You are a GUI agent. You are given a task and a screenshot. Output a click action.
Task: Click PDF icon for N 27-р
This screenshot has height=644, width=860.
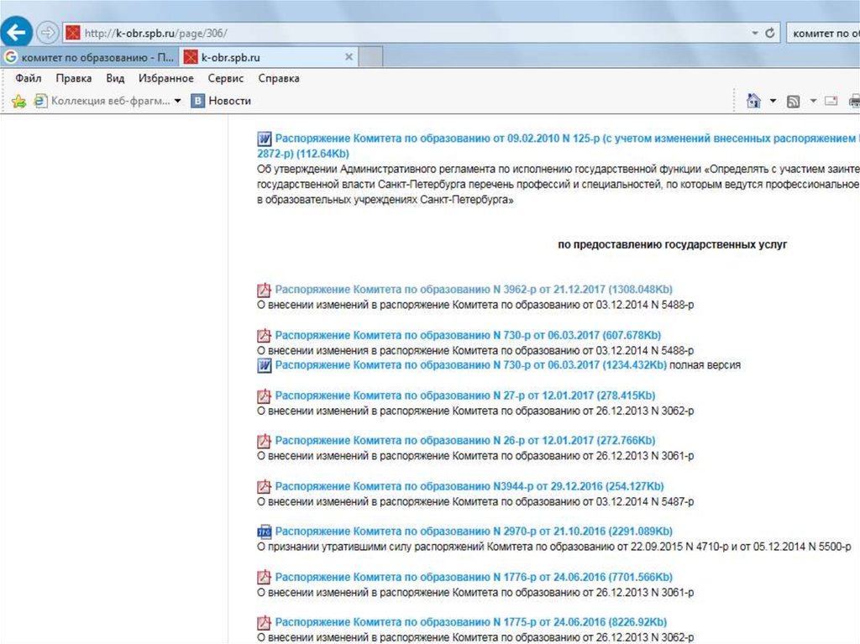[265, 395]
